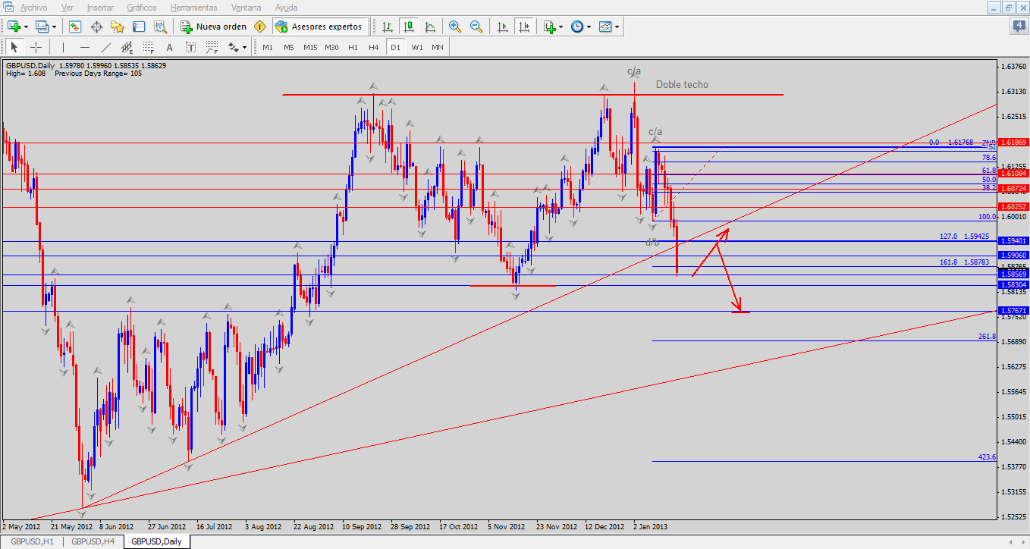The image size is (1030, 549).
Task: Expand the new chart dropdown arrow
Action: click(x=26, y=27)
